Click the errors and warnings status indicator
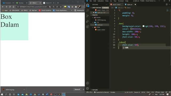The image size is (171, 96). [x=89, y=92]
